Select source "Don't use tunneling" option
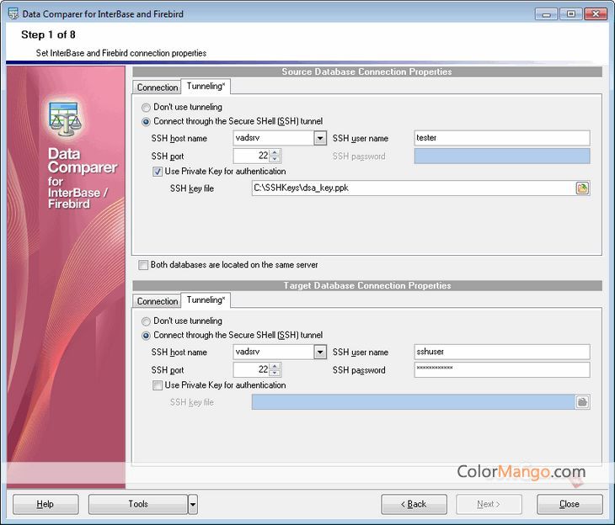615x525 pixels. 146,108
